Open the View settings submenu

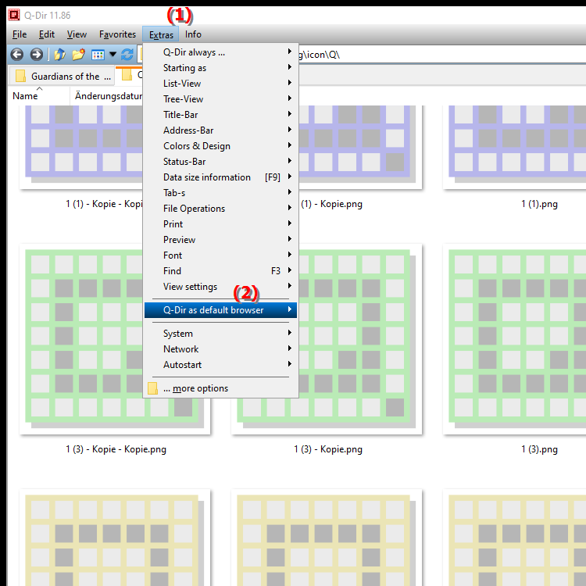(x=220, y=287)
